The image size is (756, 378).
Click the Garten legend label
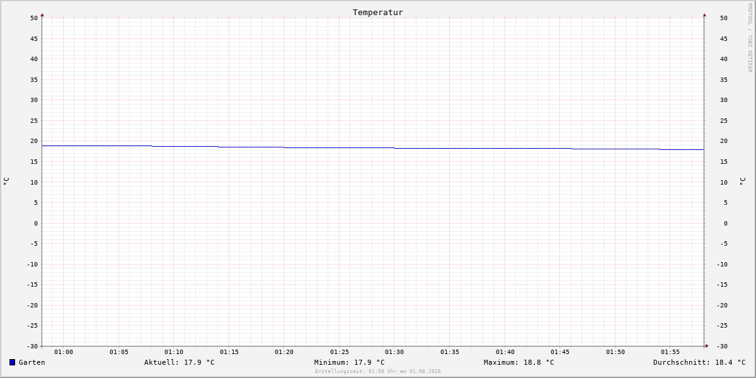(31, 362)
